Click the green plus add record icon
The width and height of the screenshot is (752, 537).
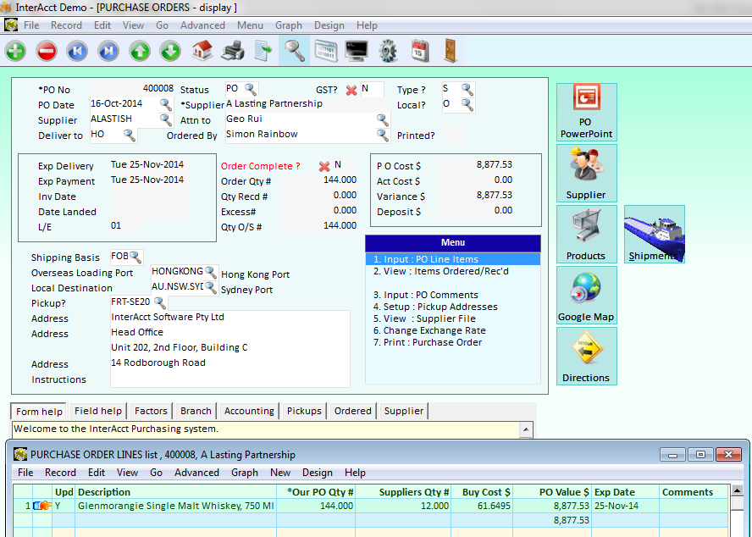point(16,51)
